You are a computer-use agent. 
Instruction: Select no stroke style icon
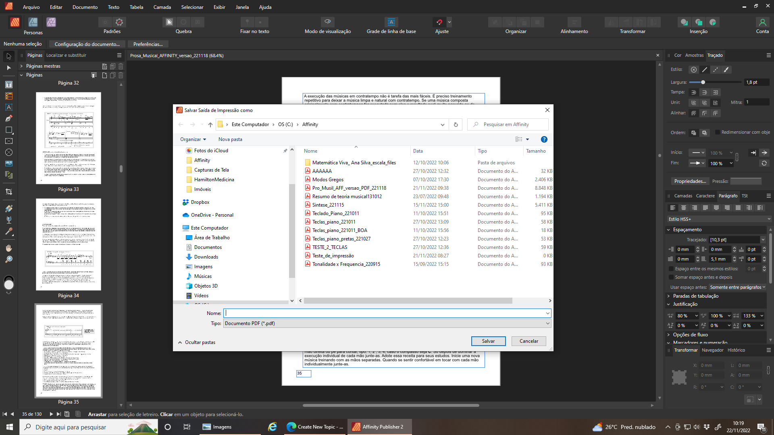pyautogui.click(x=693, y=70)
